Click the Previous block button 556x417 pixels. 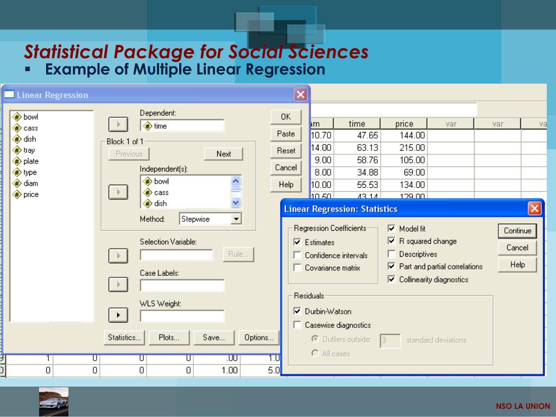[129, 154]
